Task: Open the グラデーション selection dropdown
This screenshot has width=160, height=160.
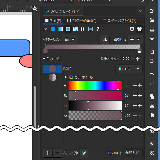Action: (x=70, y=40)
